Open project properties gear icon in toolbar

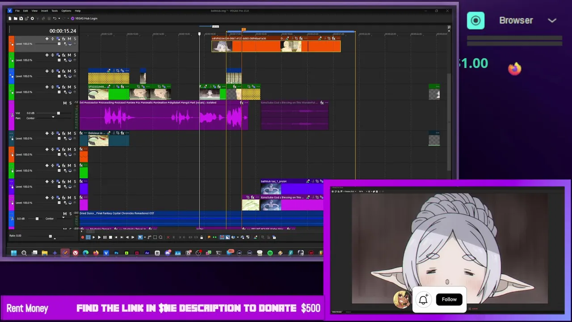[x=32, y=18]
